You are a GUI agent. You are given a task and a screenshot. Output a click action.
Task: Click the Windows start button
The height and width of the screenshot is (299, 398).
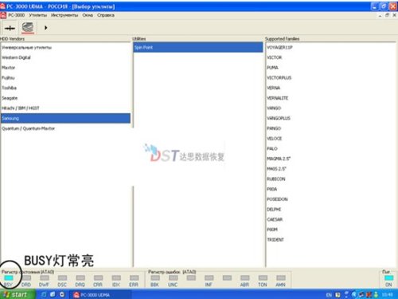point(17,294)
